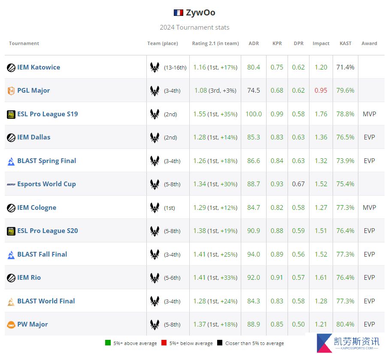Click the 0.67 DPR value for Esports World Cup

click(x=298, y=184)
